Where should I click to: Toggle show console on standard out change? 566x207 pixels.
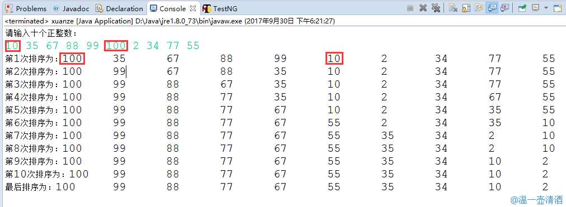point(492,8)
